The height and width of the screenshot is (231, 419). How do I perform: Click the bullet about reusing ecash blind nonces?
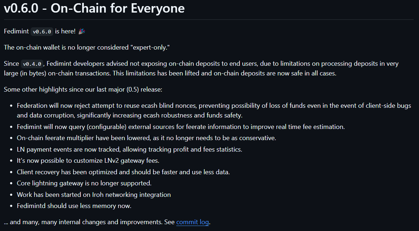click(214, 110)
